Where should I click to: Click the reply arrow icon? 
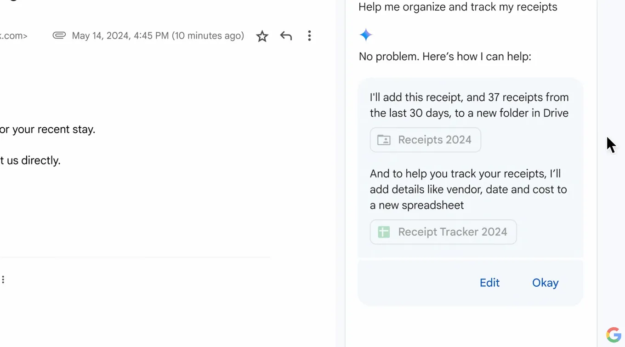pyautogui.click(x=286, y=36)
